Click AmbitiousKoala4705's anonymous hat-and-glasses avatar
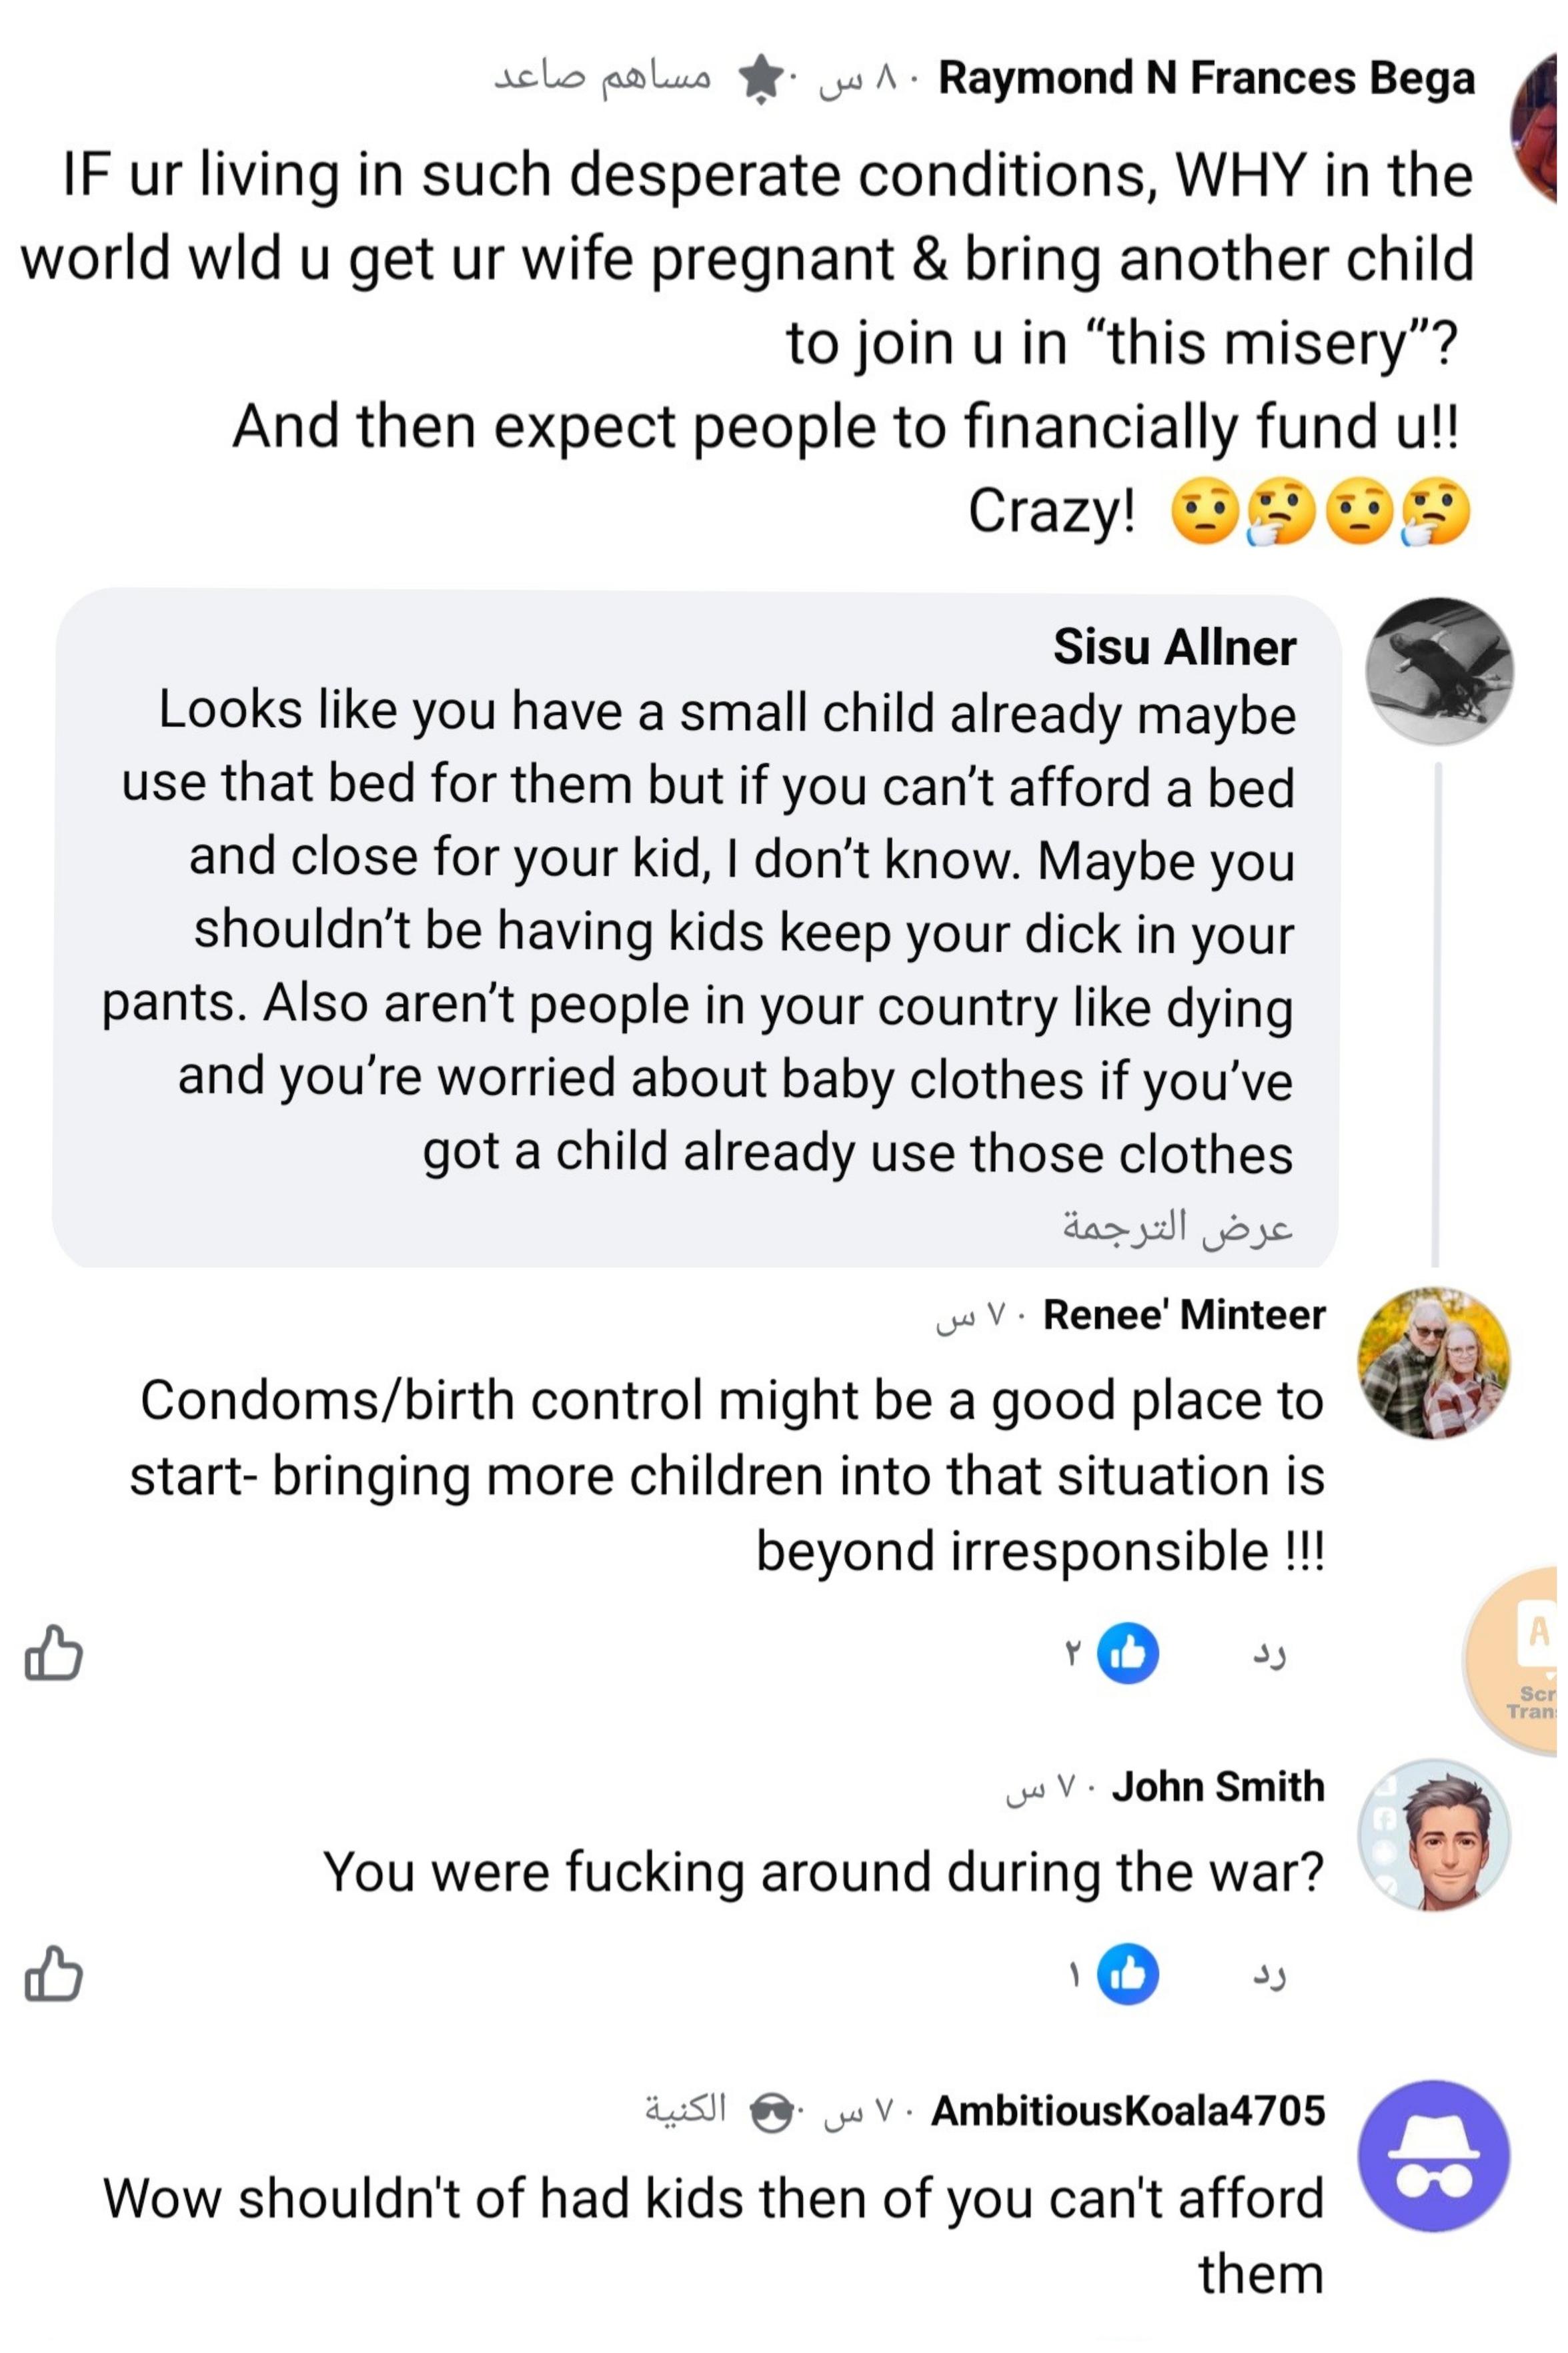Viewport: 1568px width, 2353px height. coord(1433,2155)
